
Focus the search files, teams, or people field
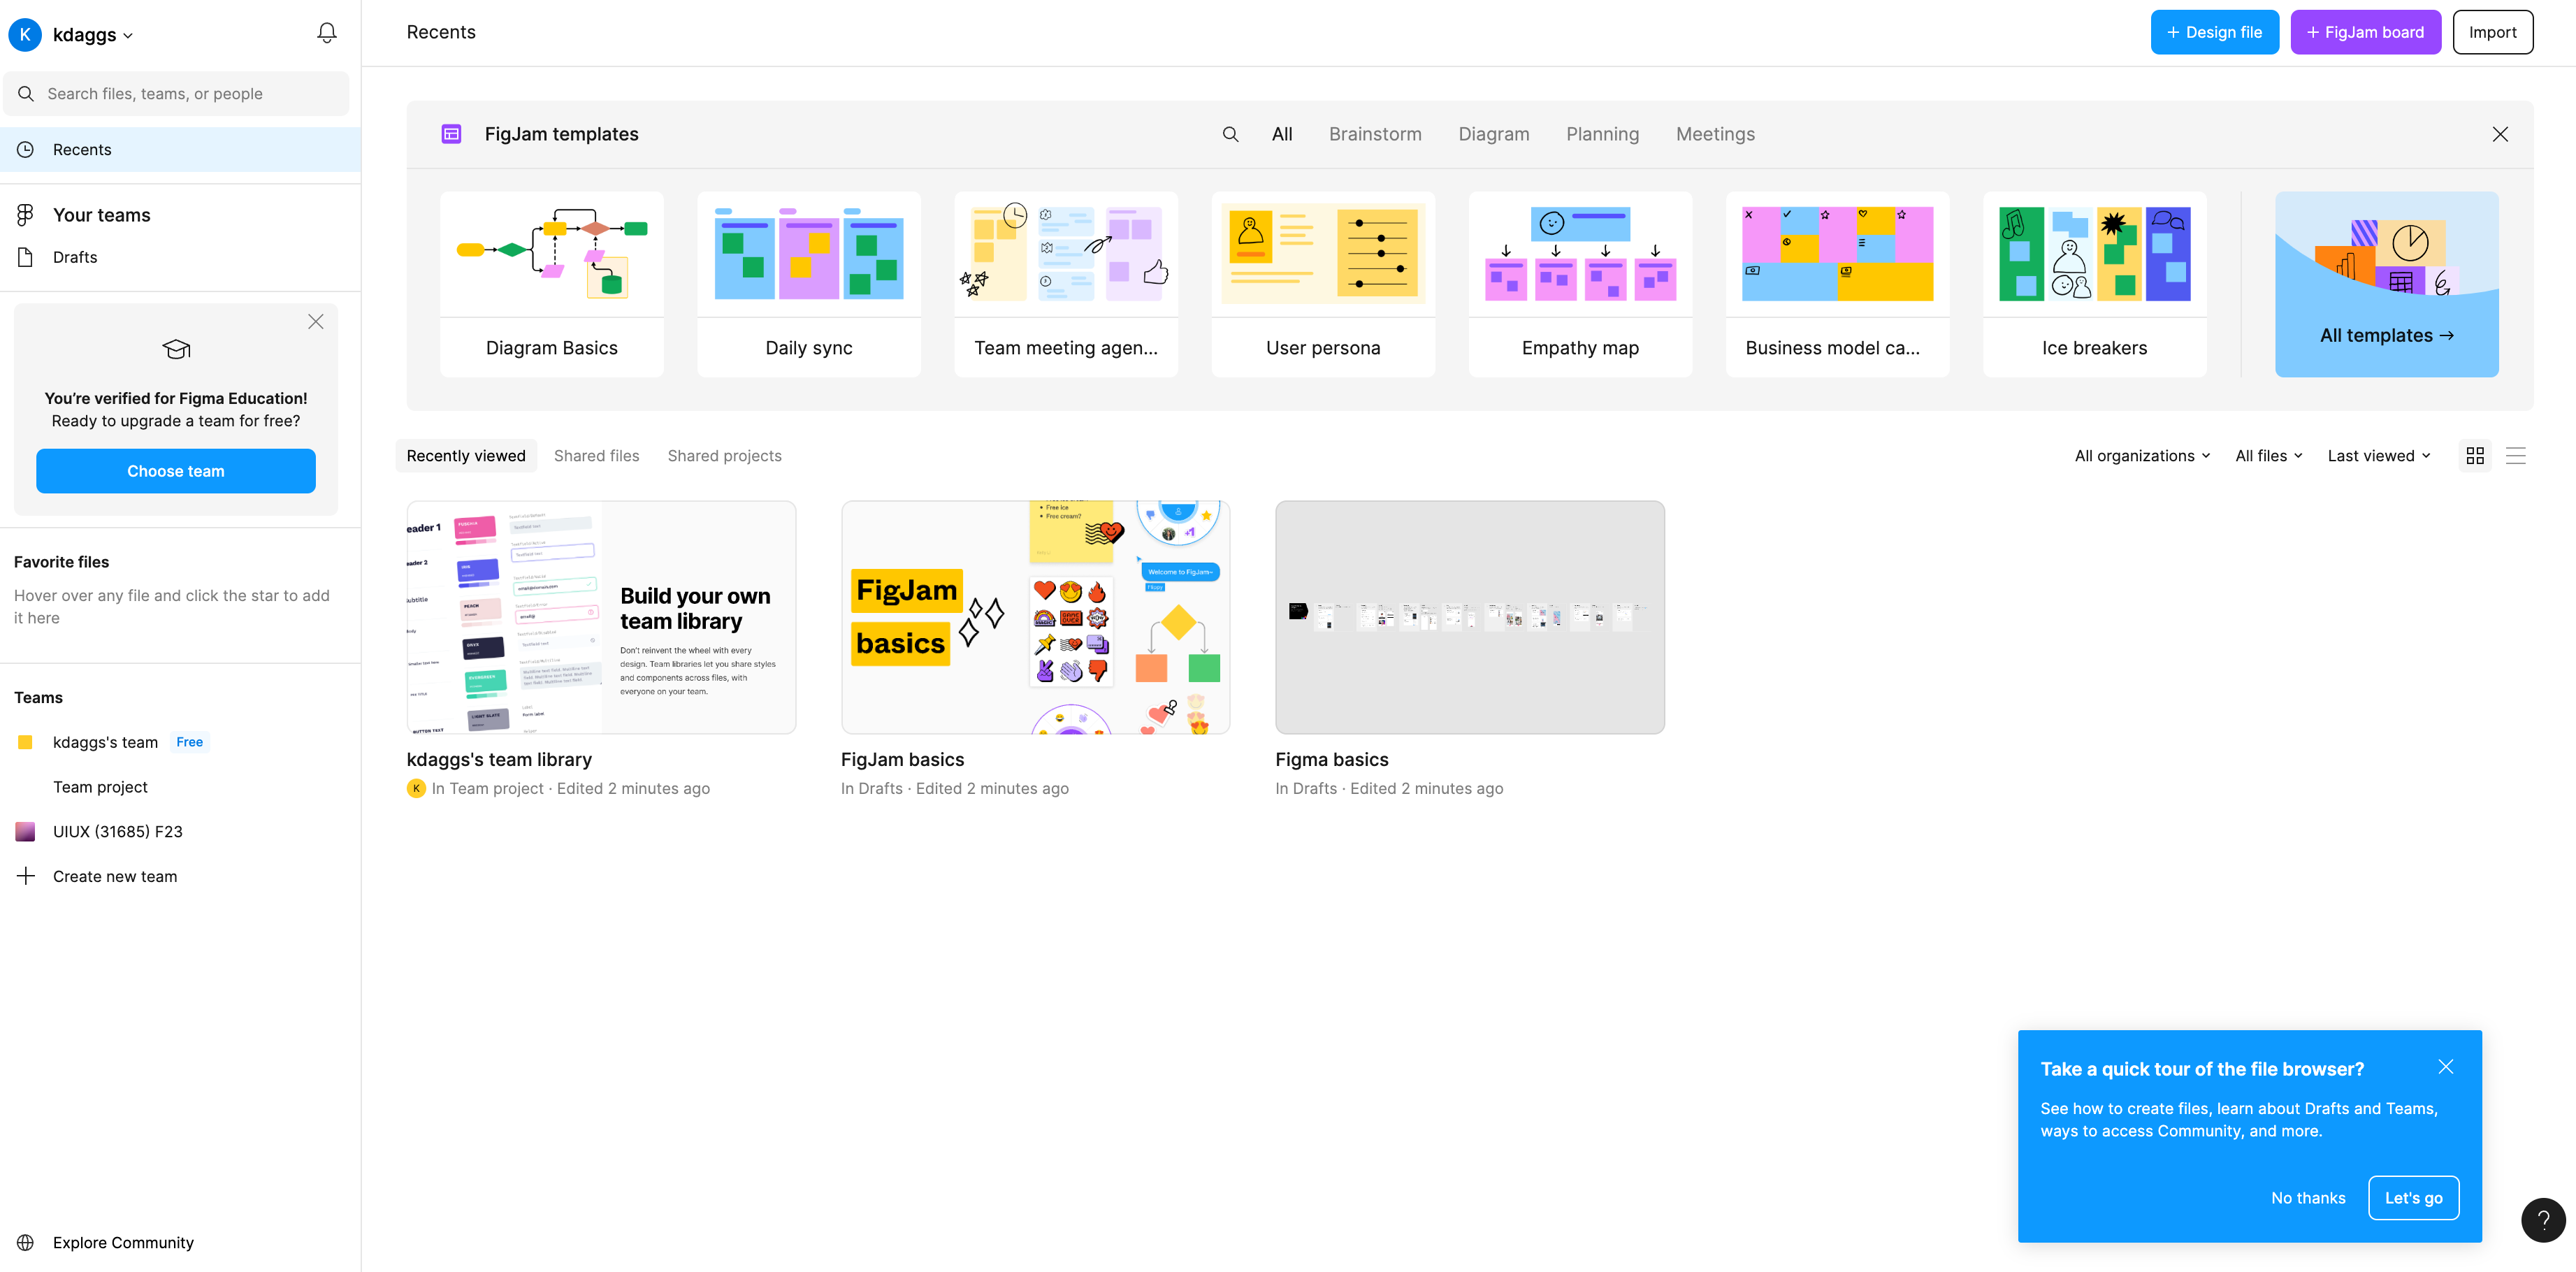tap(177, 94)
